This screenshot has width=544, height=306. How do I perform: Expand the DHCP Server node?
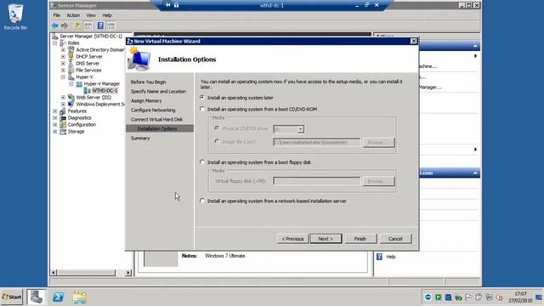(x=63, y=57)
